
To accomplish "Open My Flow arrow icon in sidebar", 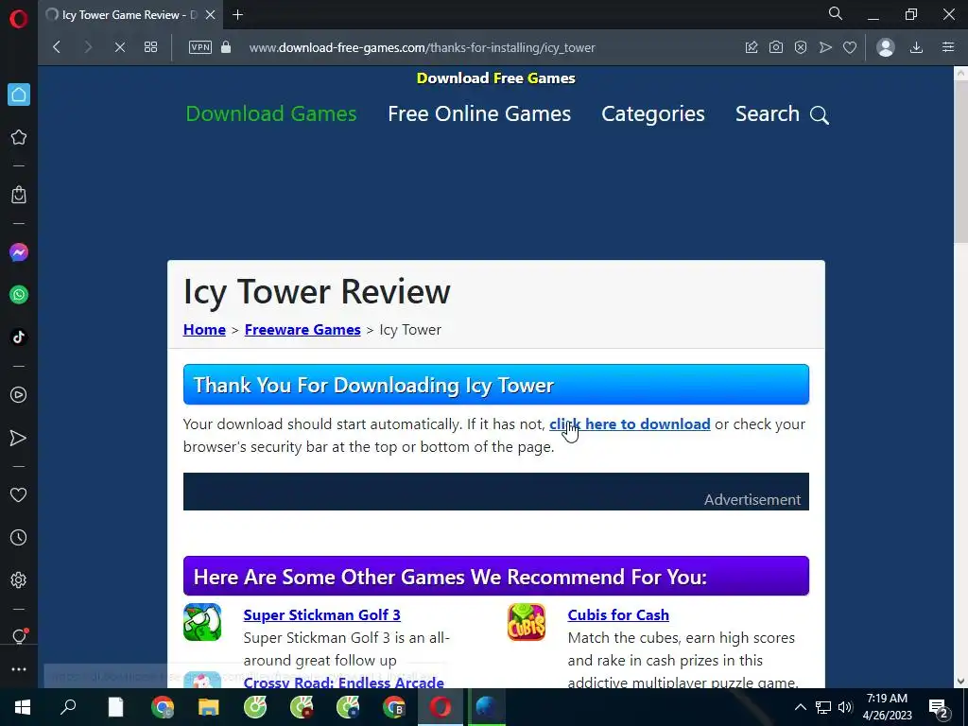I will 19,438.
